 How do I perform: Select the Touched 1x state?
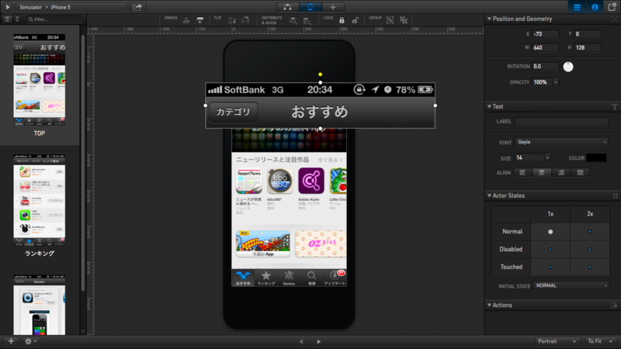[550, 267]
